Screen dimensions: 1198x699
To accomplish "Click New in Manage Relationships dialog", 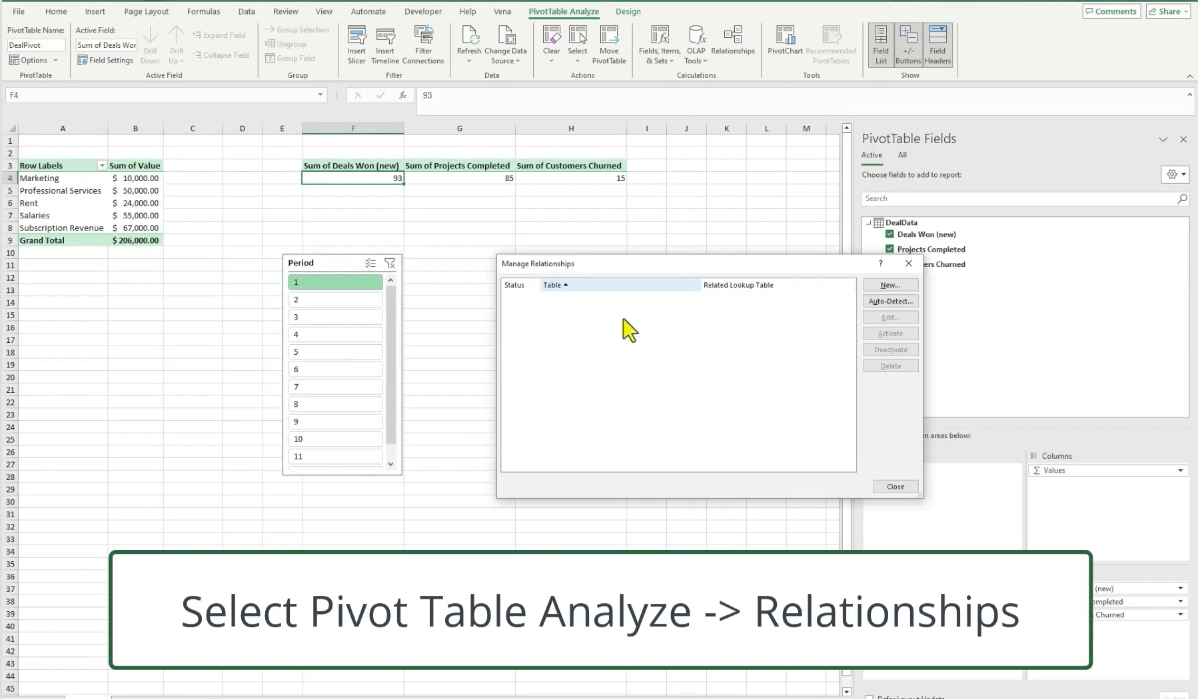I will click(x=890, y=284).
